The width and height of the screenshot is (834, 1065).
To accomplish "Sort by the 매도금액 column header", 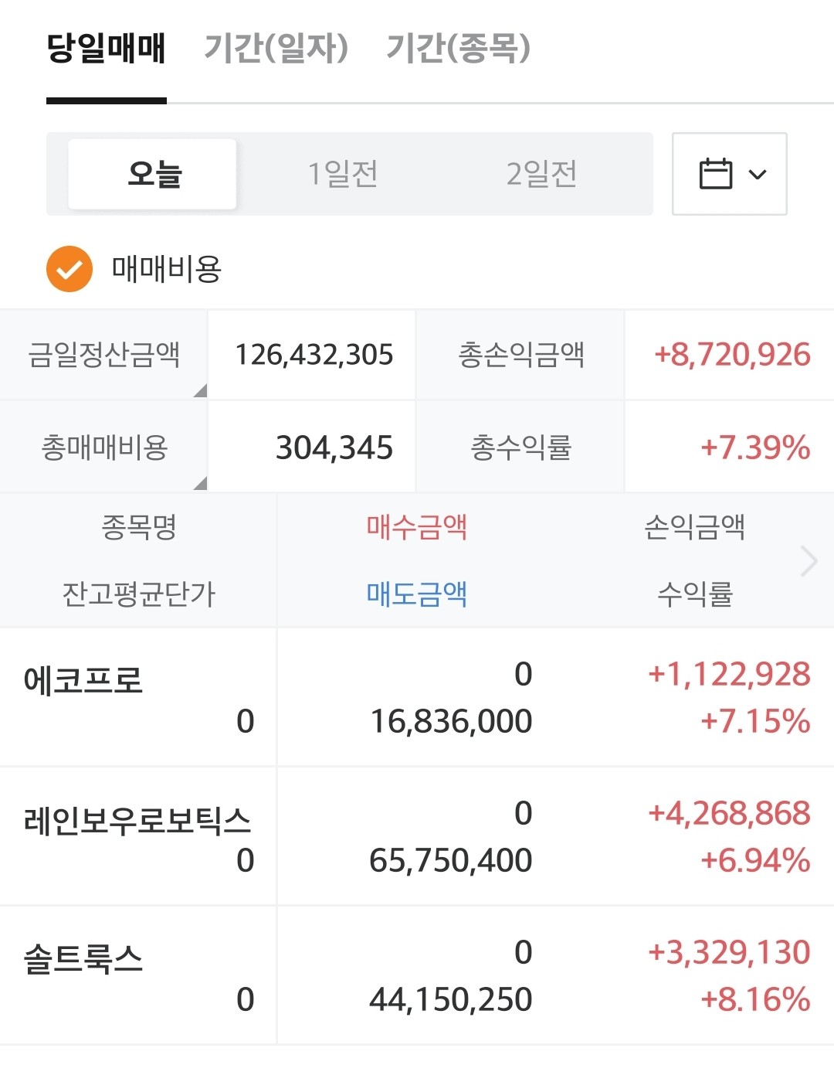I will (416, 594).
